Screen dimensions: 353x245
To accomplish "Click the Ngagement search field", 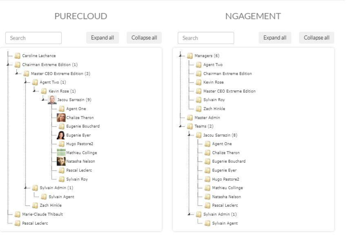I will 206,38.
